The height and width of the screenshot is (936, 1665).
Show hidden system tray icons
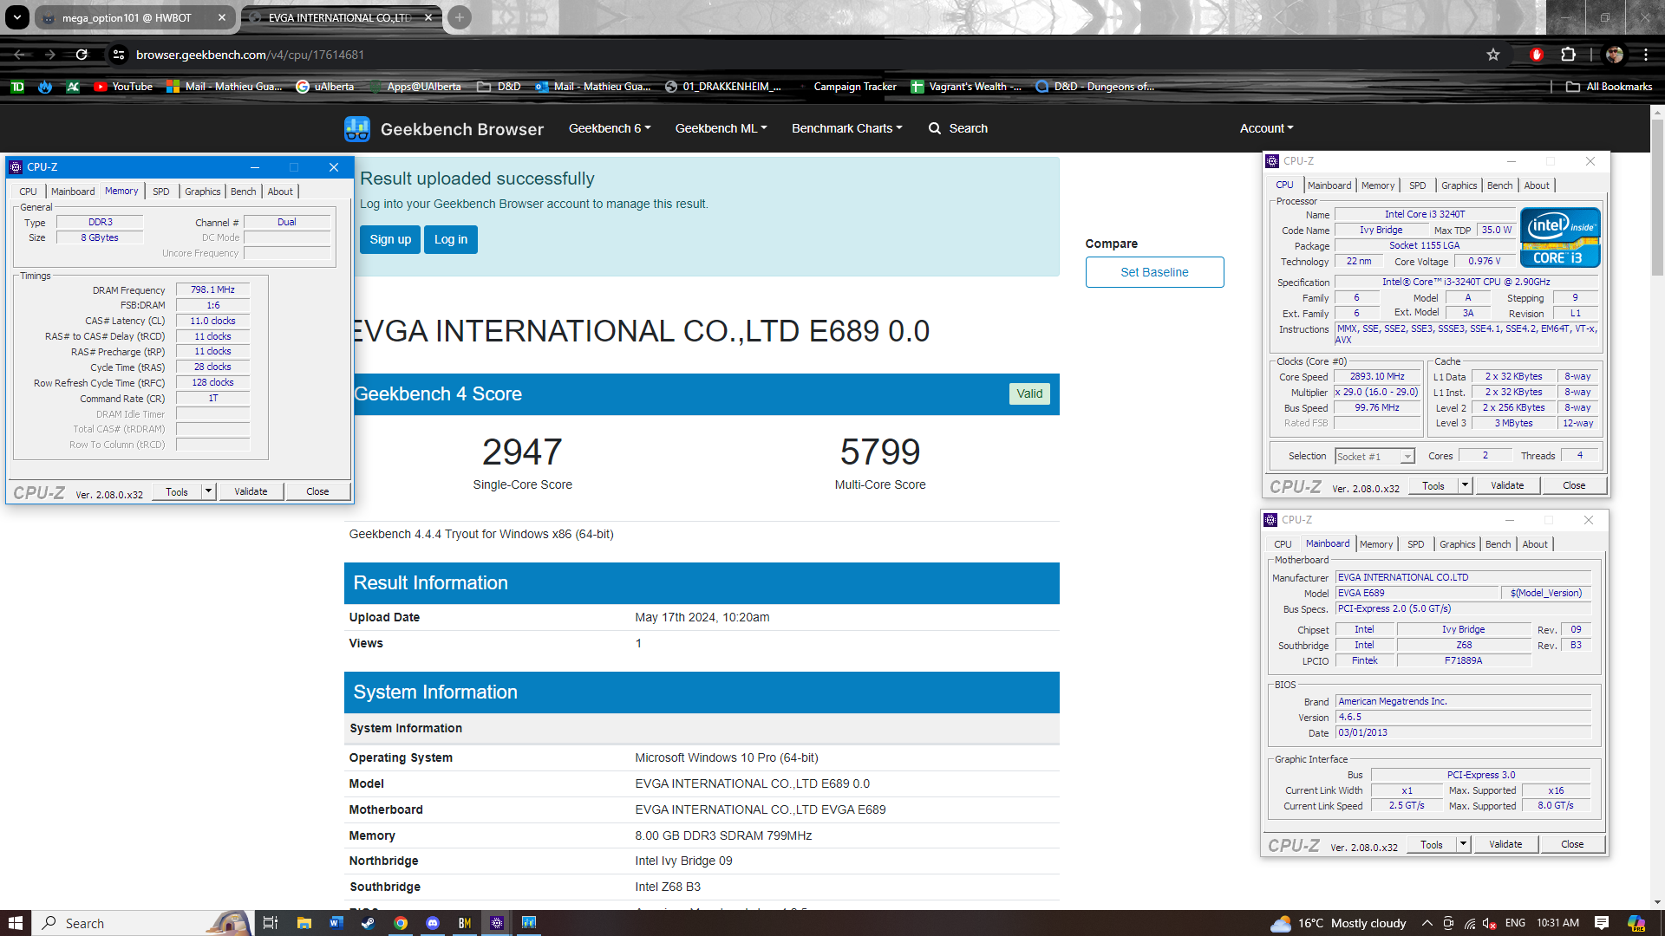(x=1427, y=923)
